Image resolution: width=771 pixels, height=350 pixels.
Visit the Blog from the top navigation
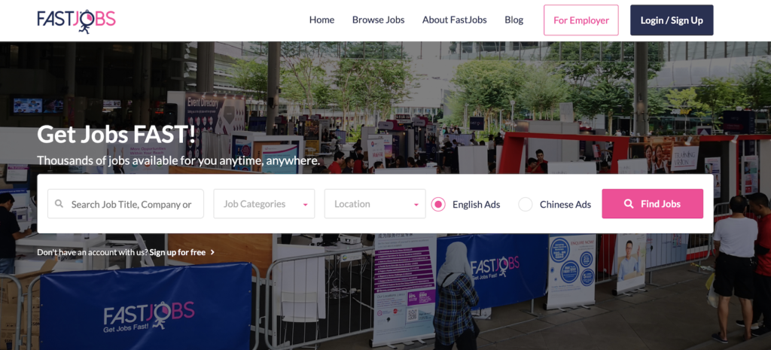coord(513,20)
